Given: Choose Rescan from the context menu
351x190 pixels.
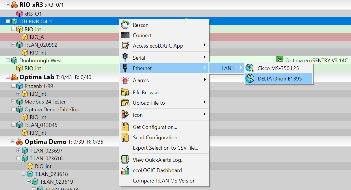Looking at the screenshot, I should tap(164, 25).
